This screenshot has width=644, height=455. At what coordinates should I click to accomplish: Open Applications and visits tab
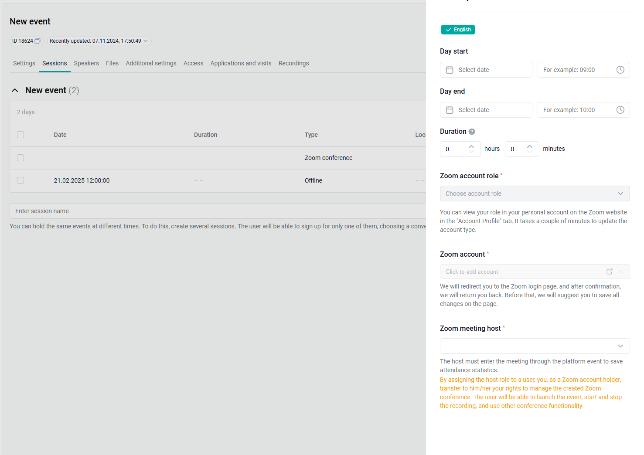[241, 63]
